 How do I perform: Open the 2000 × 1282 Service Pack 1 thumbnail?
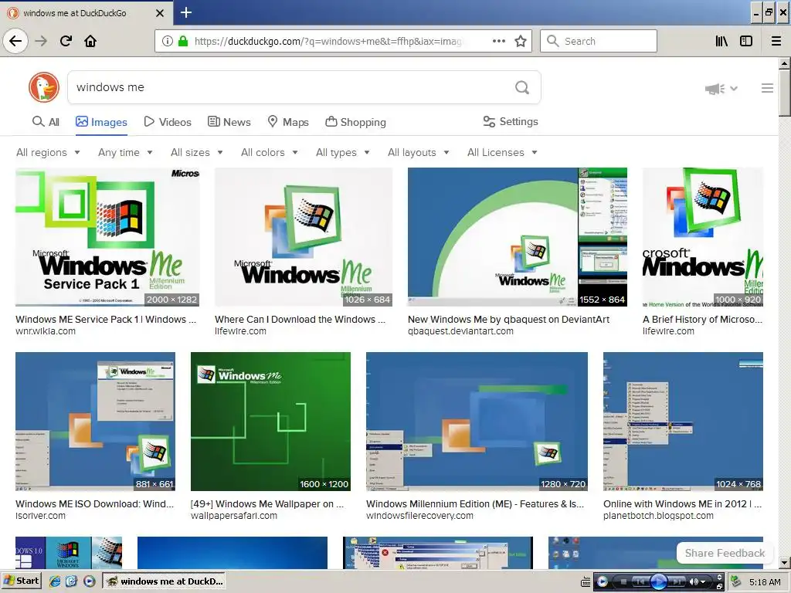[107, 237]
